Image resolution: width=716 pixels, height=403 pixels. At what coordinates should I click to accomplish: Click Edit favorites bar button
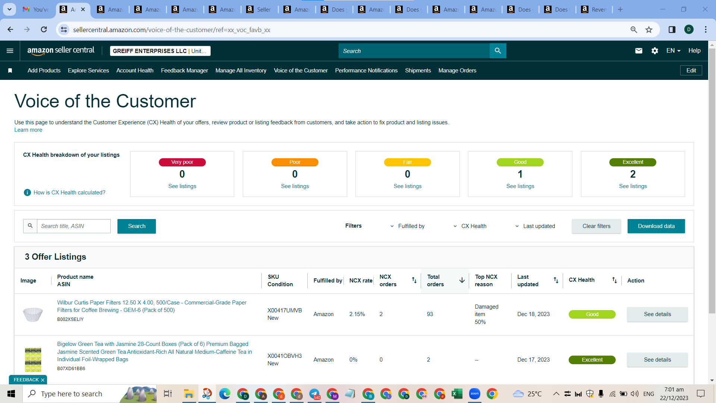(x=691, y=71)
